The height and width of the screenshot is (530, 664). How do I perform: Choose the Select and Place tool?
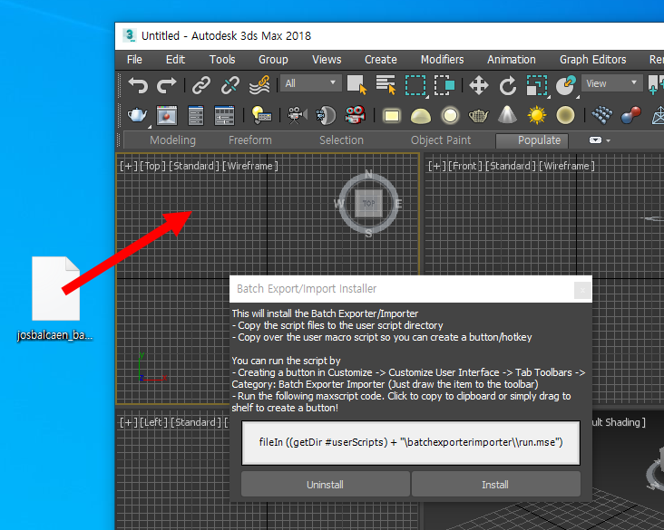click(566, 85)
